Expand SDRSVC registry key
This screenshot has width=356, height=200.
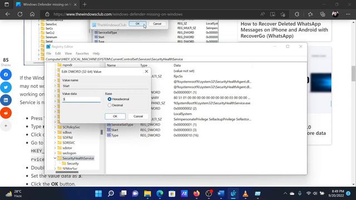click(55, 143)
